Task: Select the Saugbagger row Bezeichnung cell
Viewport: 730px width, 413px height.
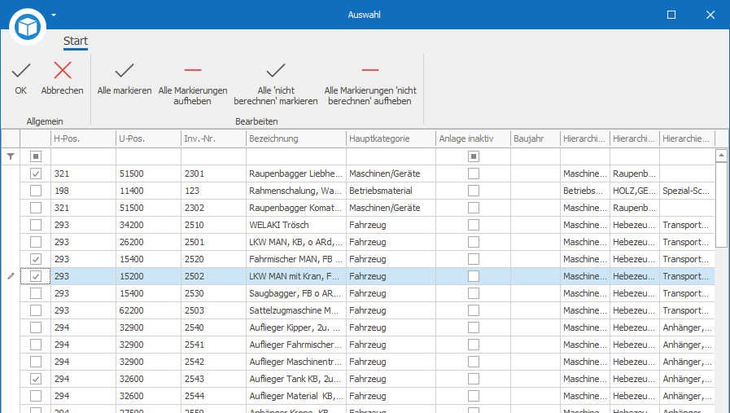Action: point(296,293)
